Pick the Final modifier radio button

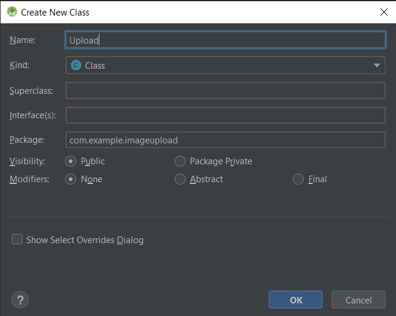(298, 179)
